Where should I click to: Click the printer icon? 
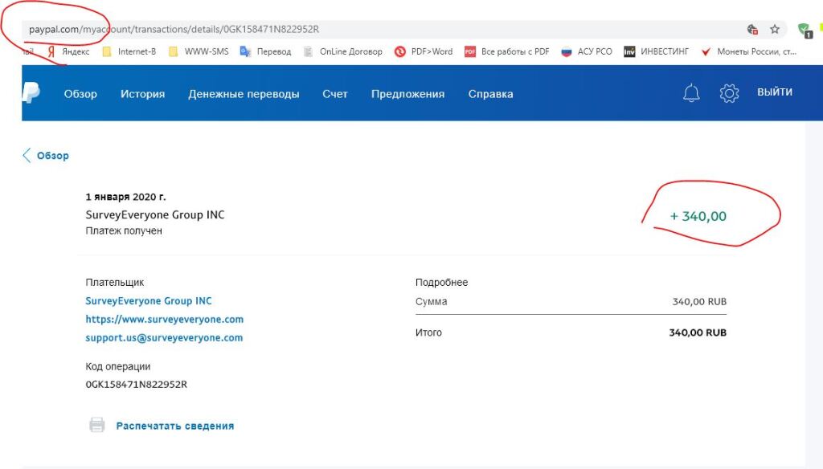coord(96,426)
